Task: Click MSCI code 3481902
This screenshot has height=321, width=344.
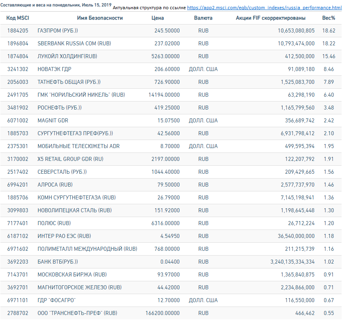Action: [x=18, y=108]
